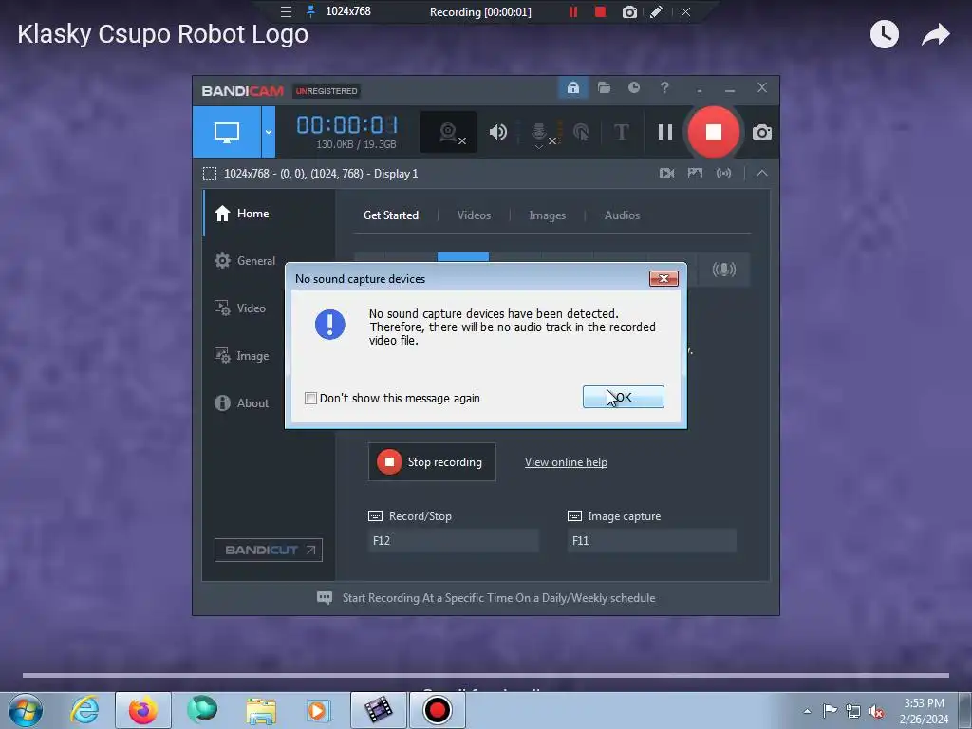Click the broadcast signal icon in the info bar
Image resolution: width=972 pixels, height=729 pixels.
tap(723, 174)
